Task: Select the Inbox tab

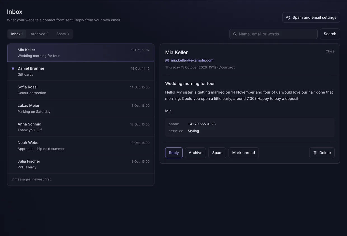Action: click(17, 34)
